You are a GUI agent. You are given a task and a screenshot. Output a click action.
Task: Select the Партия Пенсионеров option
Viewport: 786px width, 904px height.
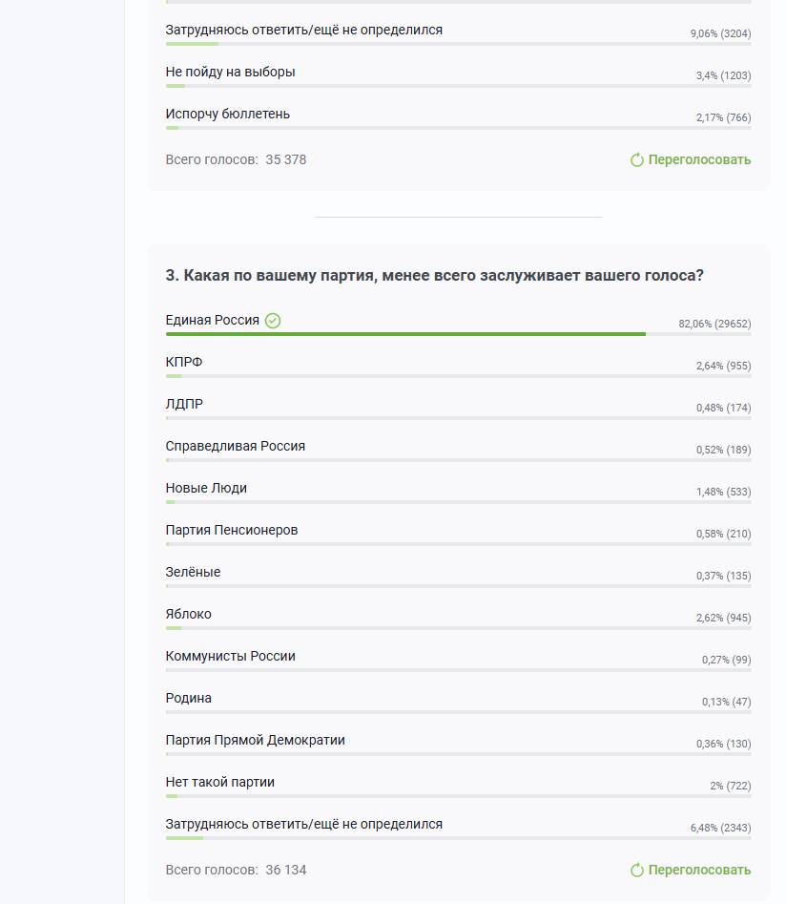tap(232, 531)
